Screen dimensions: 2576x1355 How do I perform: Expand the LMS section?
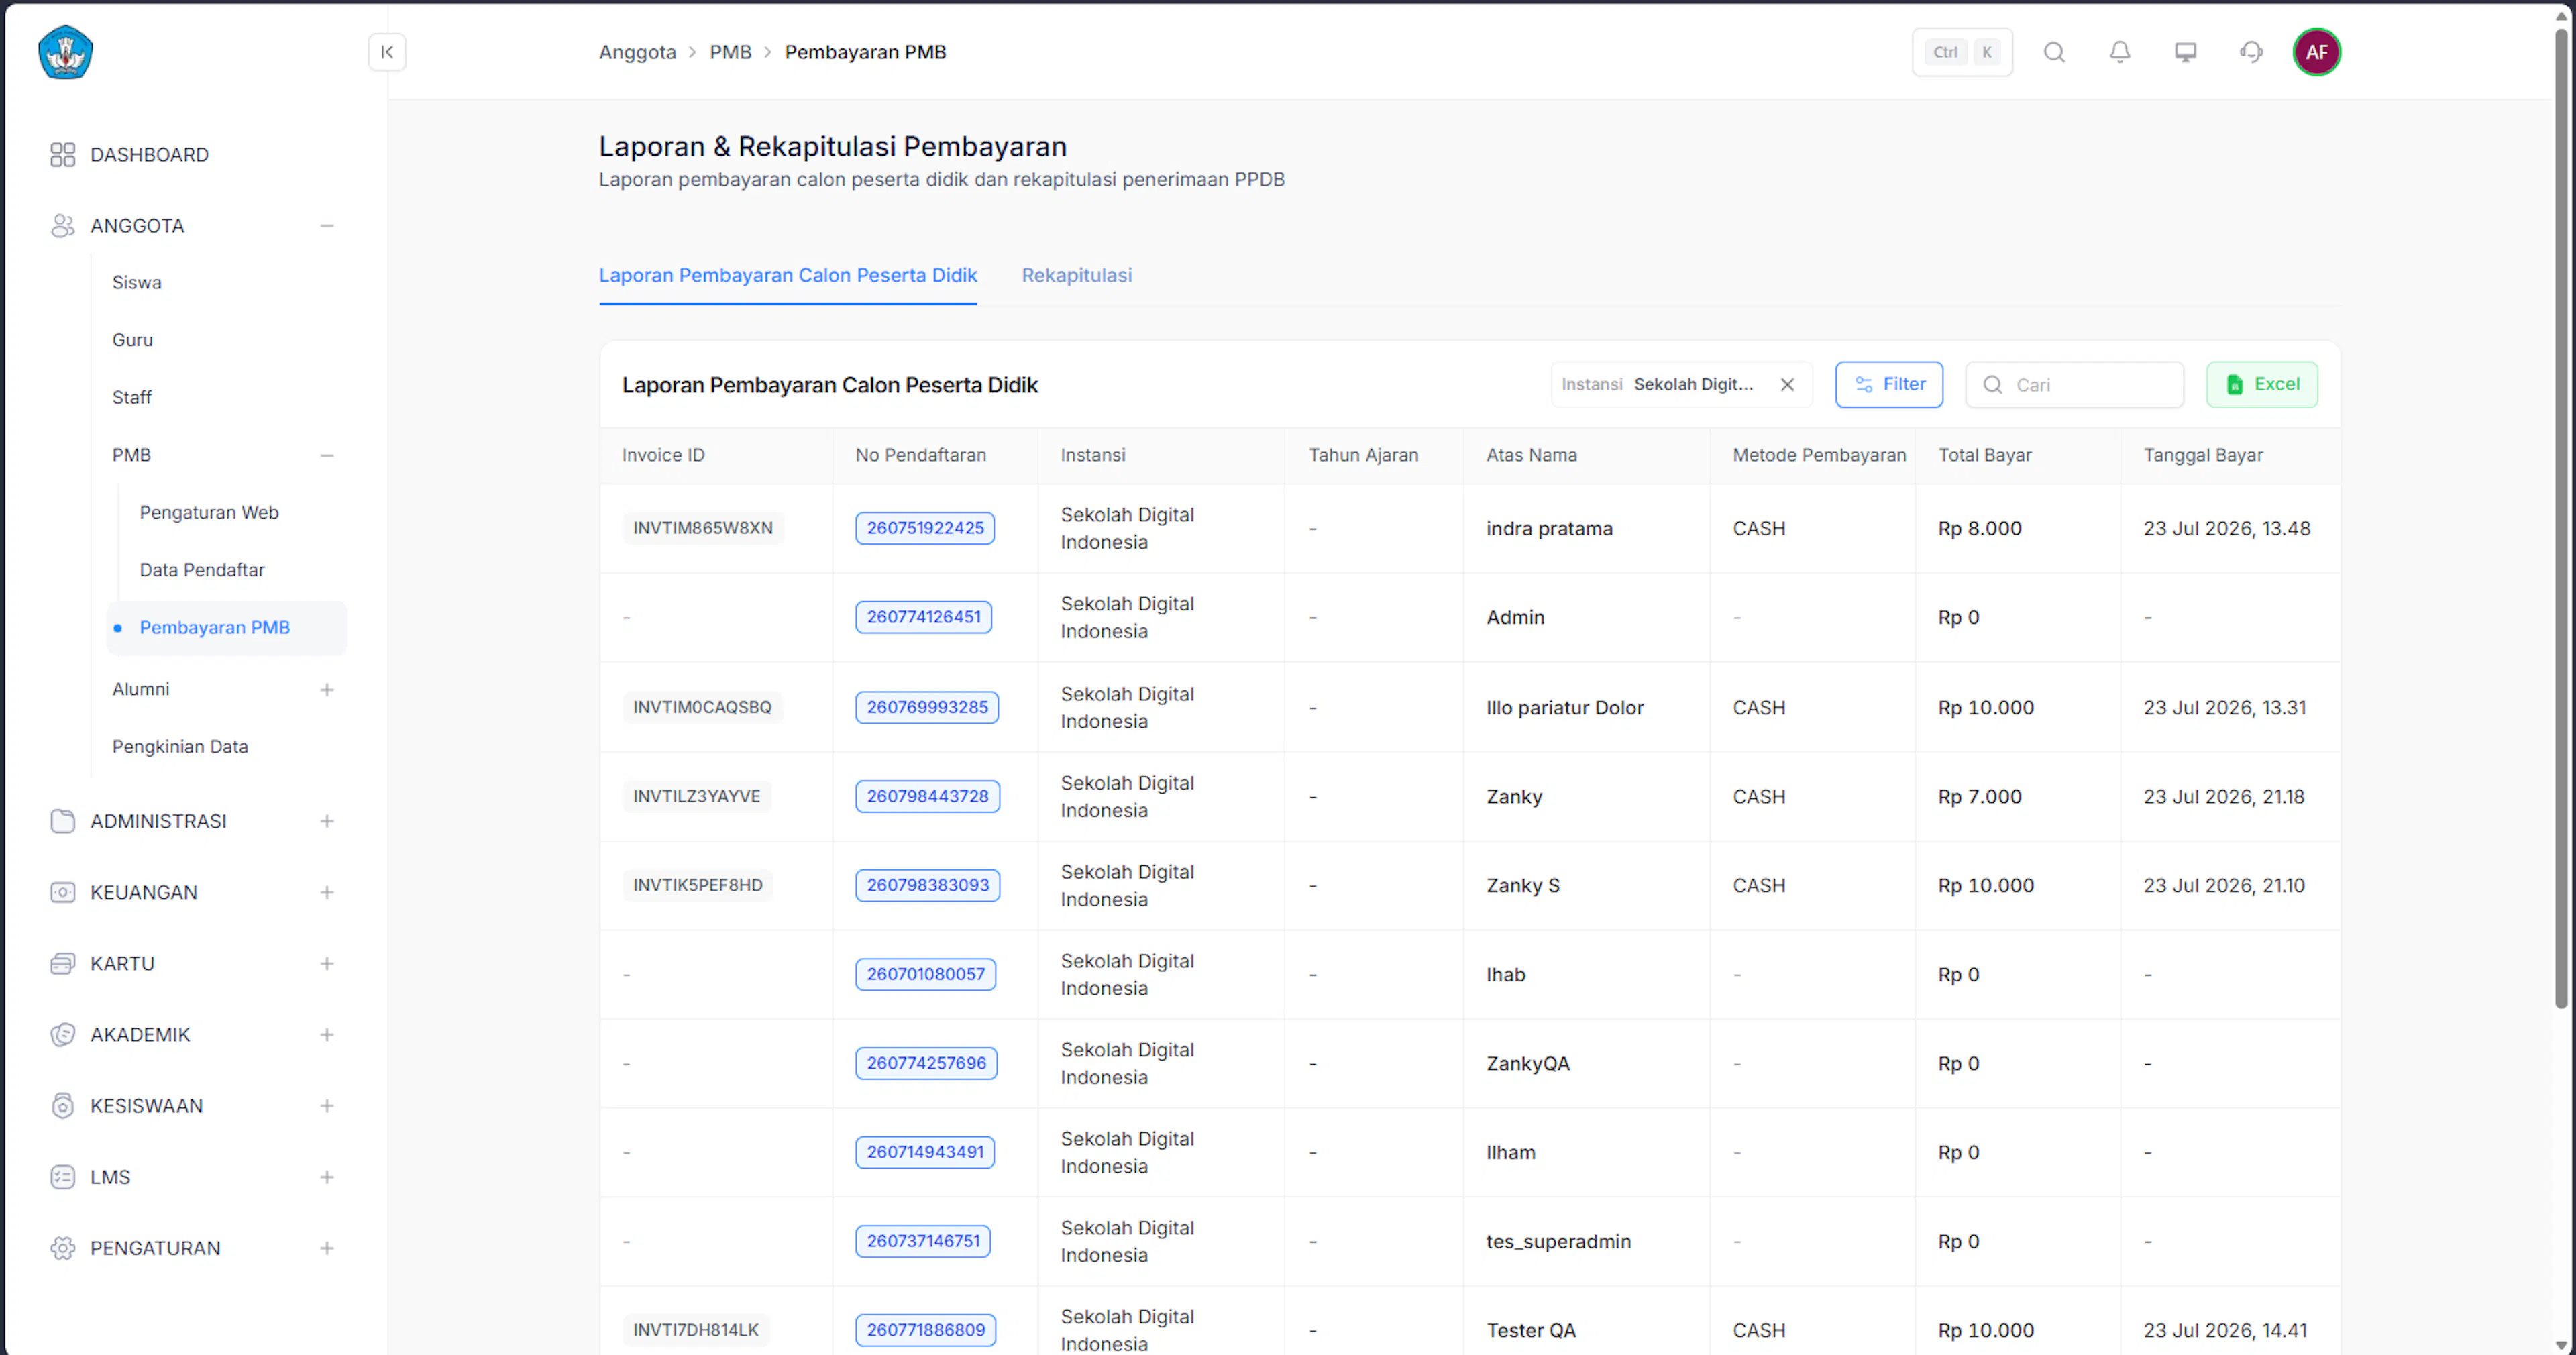click(x=327, y=1177)
